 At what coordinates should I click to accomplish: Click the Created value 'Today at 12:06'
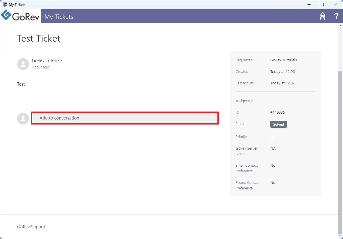tap(282, 72)
